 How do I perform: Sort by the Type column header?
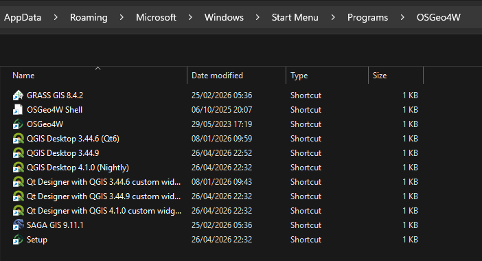pos(299,76)
